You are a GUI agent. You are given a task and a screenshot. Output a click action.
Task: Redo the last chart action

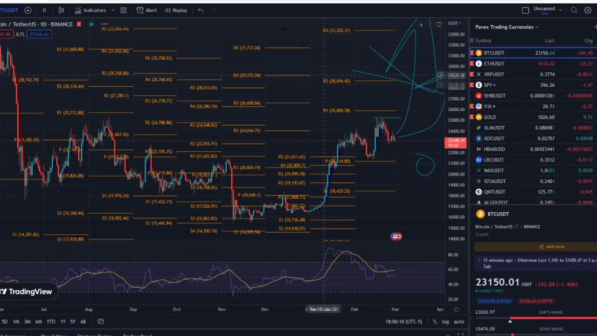coord(214,10)
